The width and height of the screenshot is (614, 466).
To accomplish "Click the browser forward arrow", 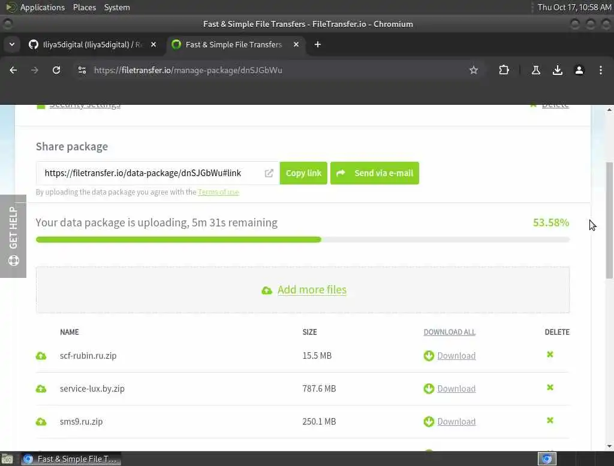I will click(35, 70).
